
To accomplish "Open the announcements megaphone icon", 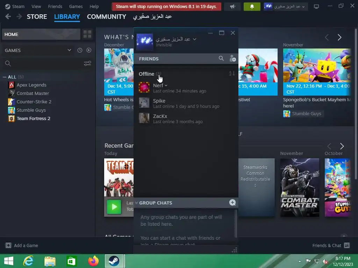I will 232,7.
